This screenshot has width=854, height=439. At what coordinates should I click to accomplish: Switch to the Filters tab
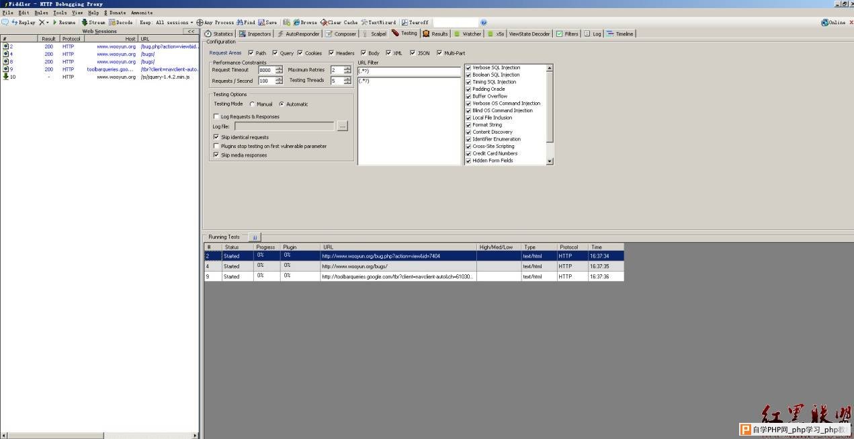[568, 34]
